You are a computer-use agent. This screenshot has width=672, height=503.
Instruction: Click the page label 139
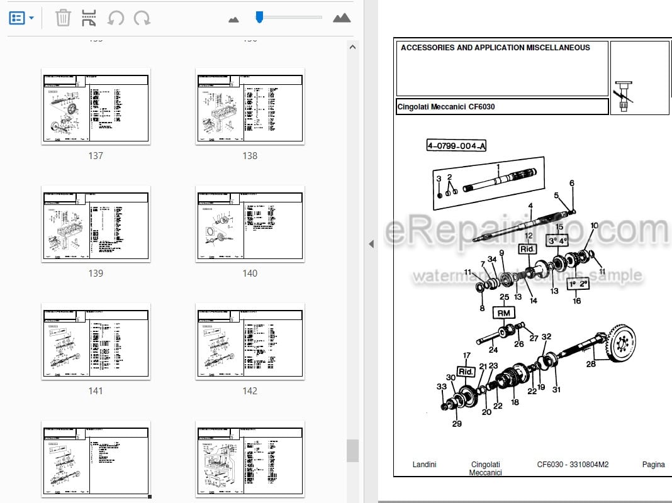[96, 274]
